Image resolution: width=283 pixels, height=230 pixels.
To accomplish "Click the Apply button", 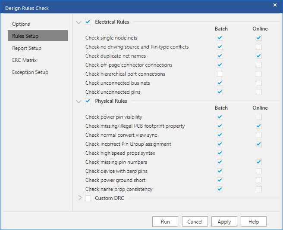I will 224,221.
